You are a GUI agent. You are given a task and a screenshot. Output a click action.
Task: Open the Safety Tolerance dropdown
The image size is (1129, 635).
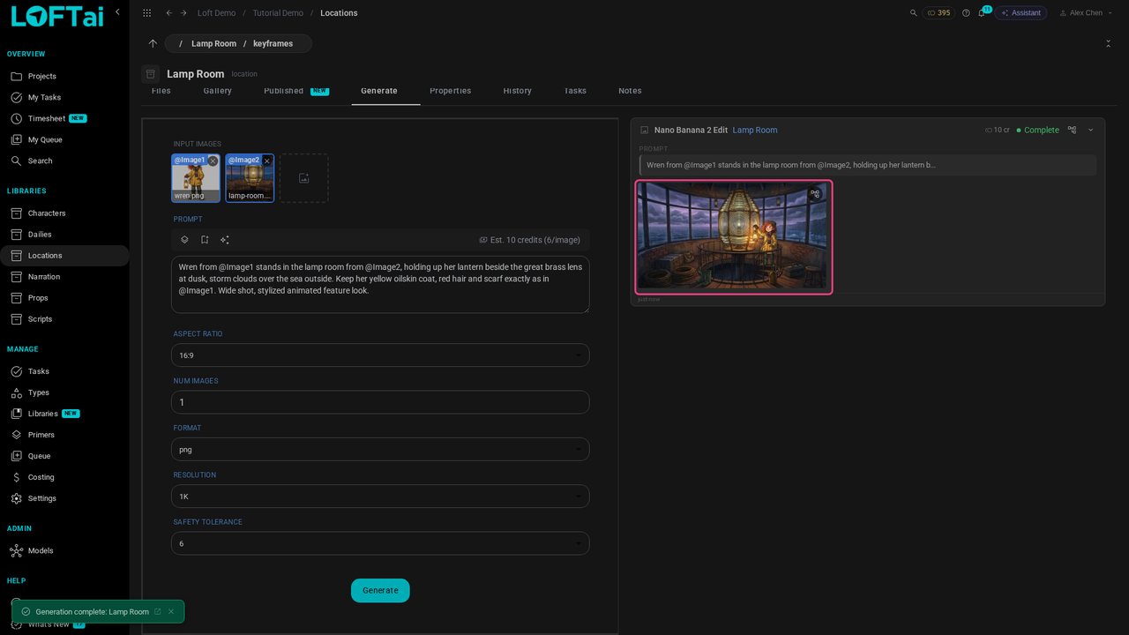(x=380, y=543)
